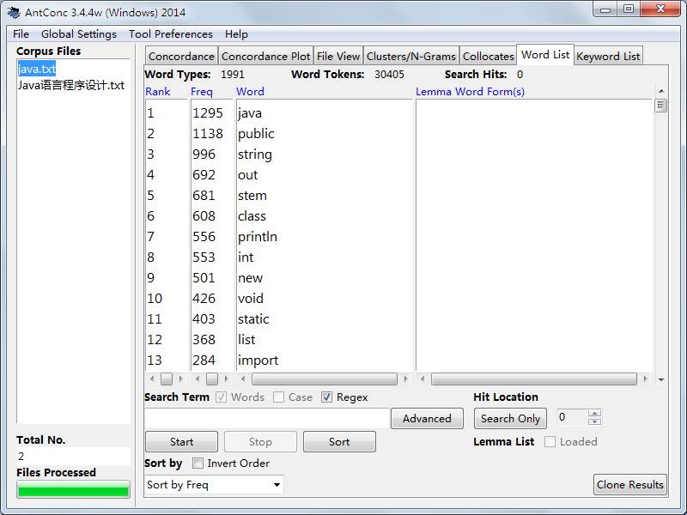Click the vertical scrollbar up arrow
Image resolution: width=687 pixels, height=515 pixels.
click(661, 91)
